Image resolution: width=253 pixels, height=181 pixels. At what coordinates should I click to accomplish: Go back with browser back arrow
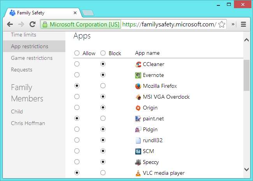pyautogui.click(x=10, y=24)
